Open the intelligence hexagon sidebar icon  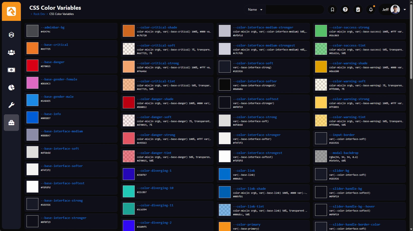[11, 35]
